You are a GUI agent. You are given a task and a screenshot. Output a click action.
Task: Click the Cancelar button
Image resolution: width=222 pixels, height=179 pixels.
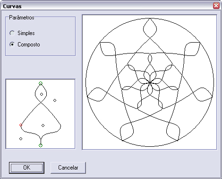pos(68,168)
